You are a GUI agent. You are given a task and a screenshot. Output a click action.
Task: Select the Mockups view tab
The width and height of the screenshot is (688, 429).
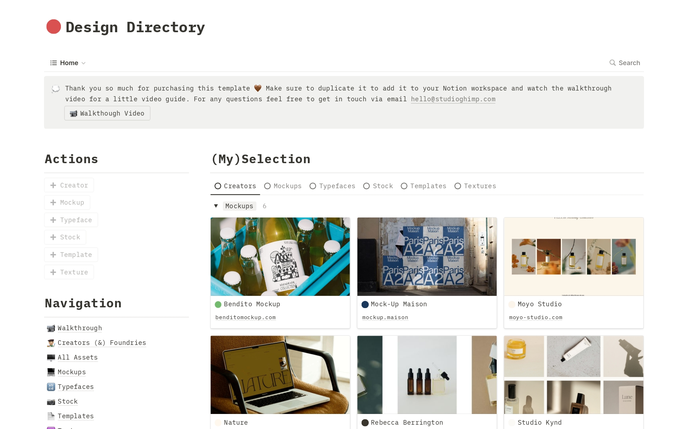coord(283,186)
